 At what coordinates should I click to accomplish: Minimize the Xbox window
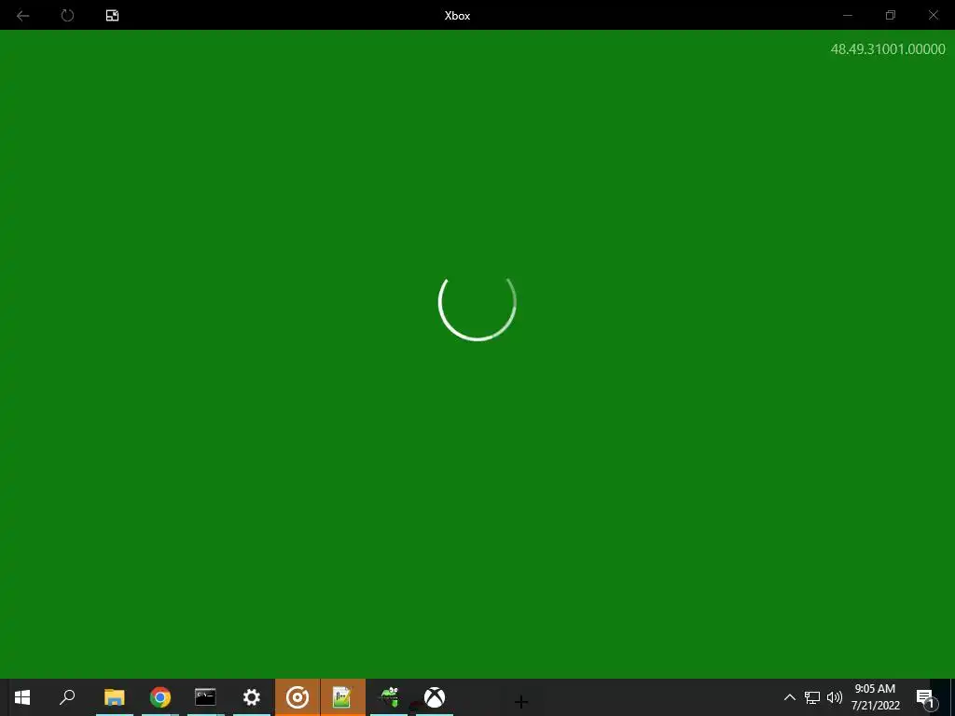coord(847,15)
